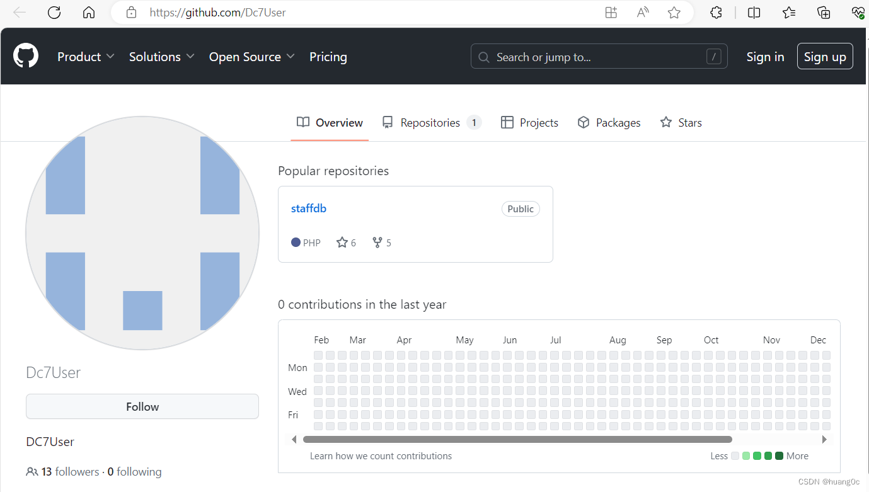The height and width of the screenshot is (492, 869).
Task: Go to browser home with the house icon
Action: click(x=89, y=13)
